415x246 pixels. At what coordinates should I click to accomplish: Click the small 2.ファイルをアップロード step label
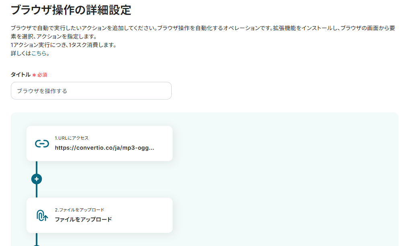[x=80, y=210]
